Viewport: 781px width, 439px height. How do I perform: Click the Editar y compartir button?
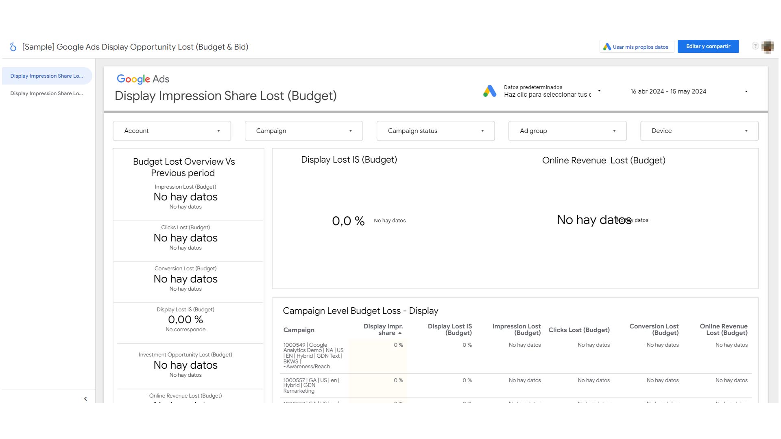pyautogui.click(x=708, y=46)
